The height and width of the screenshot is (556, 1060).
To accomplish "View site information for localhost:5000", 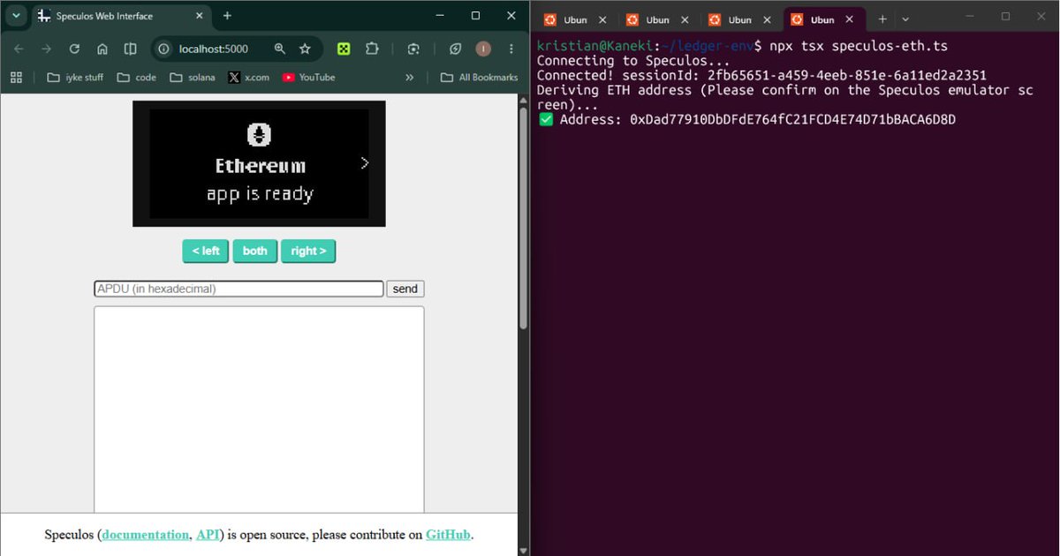I will click(x=163, y=49).
